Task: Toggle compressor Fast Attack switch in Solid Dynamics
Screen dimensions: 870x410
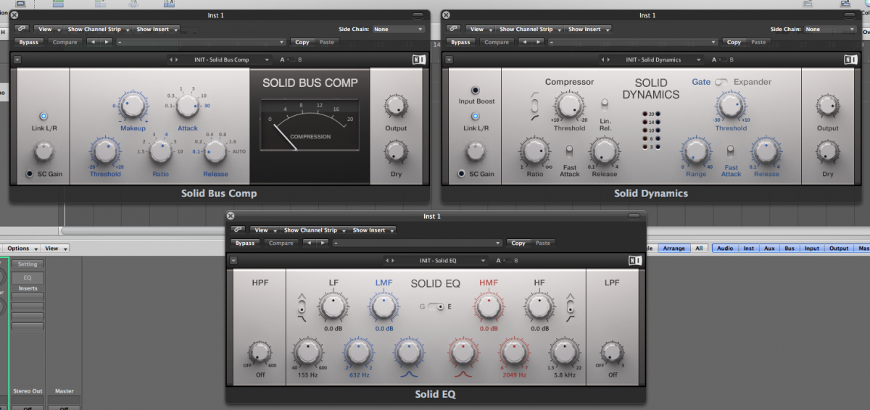Action: [569, 151]
